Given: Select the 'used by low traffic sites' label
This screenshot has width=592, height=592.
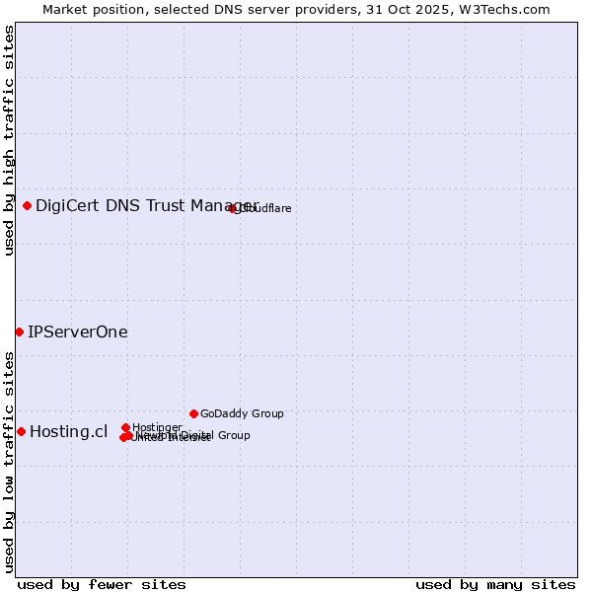Looking at the screenshot, I should point(9,461).
